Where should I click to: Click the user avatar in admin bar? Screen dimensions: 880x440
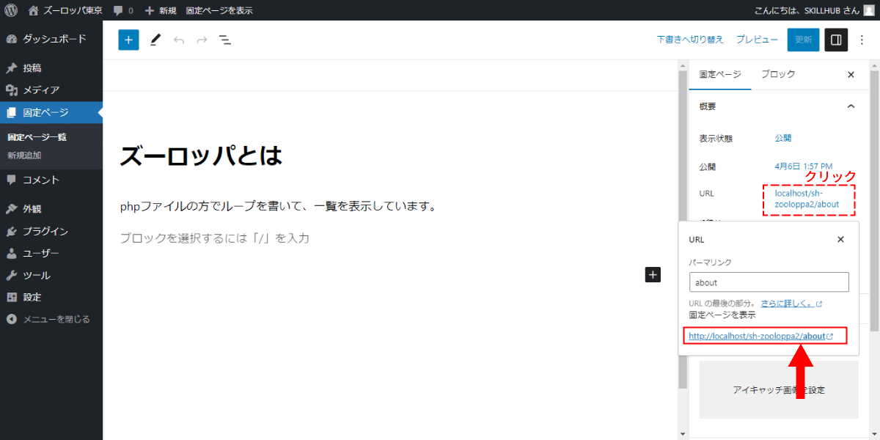coord(868,10)
